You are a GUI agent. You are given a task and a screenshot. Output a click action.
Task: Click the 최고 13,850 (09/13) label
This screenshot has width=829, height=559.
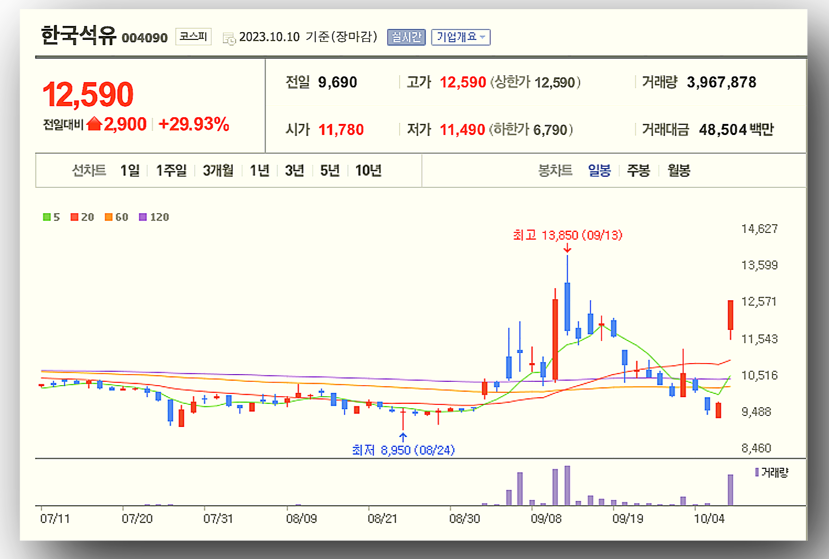click(x=567, y=235)
